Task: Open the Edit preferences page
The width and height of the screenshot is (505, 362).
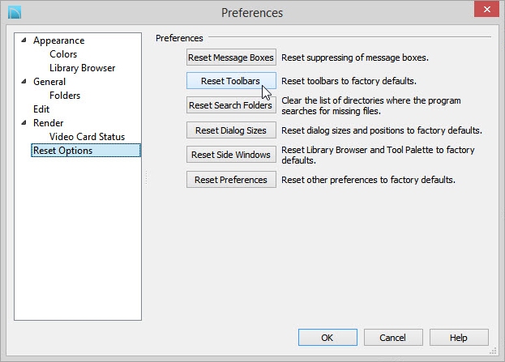Action: [41, 109]
